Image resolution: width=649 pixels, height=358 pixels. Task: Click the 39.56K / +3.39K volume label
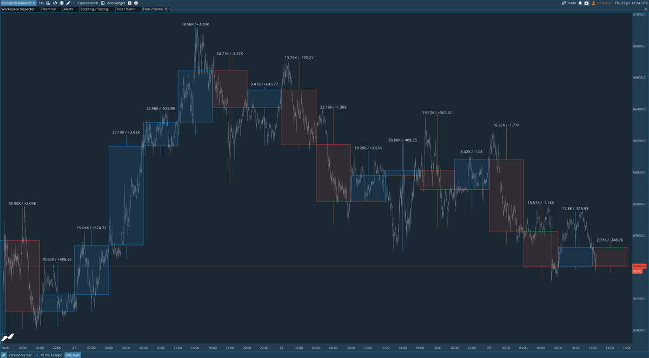tap(195, 24)
